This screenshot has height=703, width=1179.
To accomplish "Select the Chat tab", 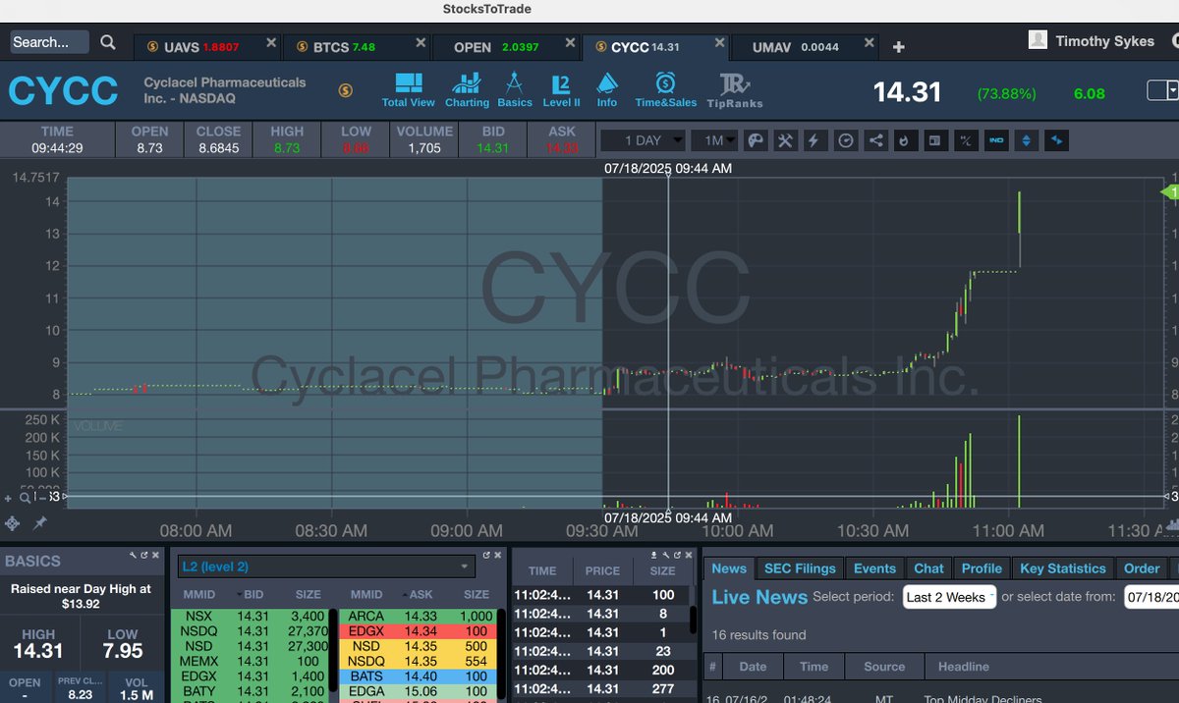I will pos(928,568).
